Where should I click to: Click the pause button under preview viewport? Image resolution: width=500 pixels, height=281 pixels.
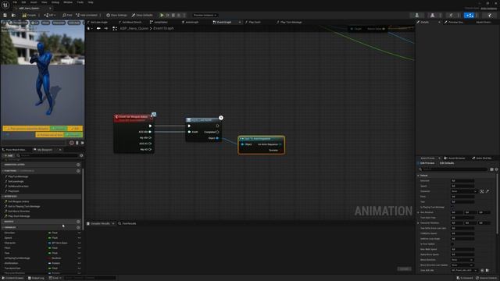click(77, 143)
